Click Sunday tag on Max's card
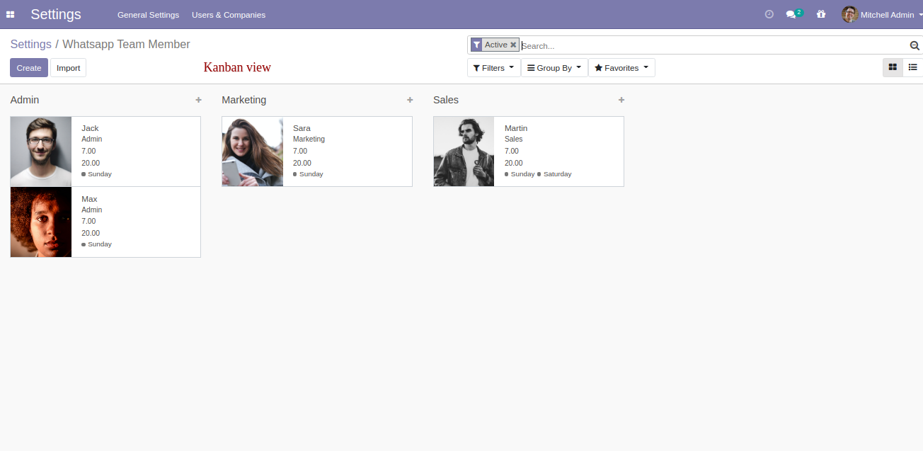923x451 pixels. (x=96, y=244)
